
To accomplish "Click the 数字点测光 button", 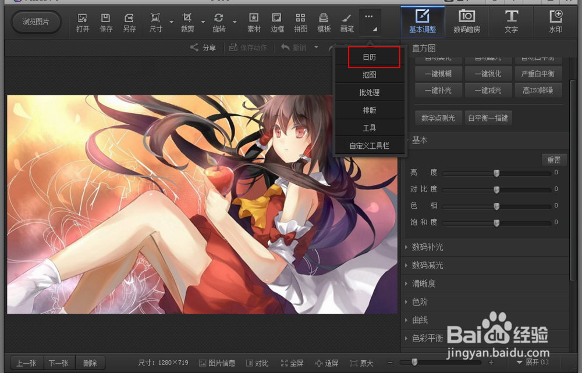I will (438, 118).
